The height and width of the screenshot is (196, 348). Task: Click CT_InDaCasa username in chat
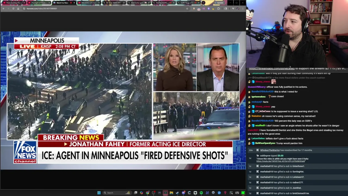coord(263,111)
